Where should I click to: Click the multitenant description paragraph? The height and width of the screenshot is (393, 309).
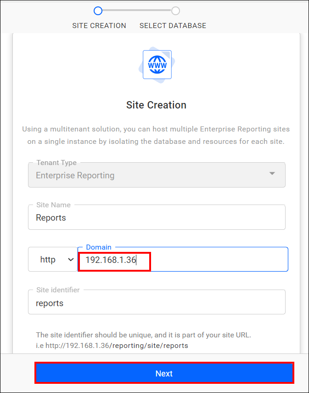[156, 136]
